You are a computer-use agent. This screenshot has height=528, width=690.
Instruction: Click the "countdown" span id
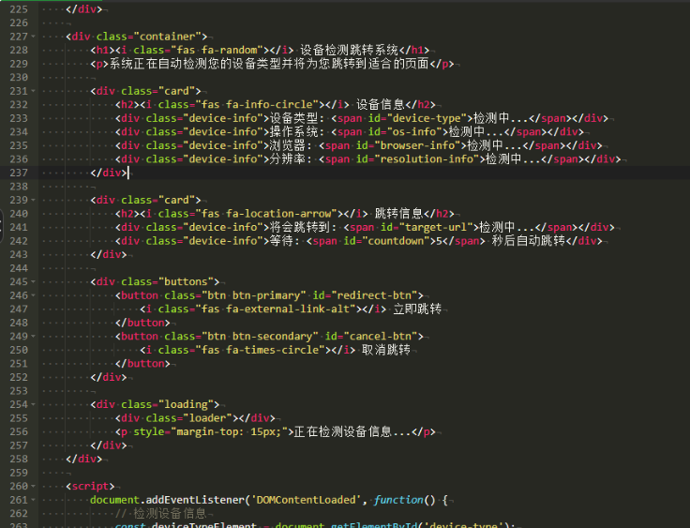(x=396, y=241)
